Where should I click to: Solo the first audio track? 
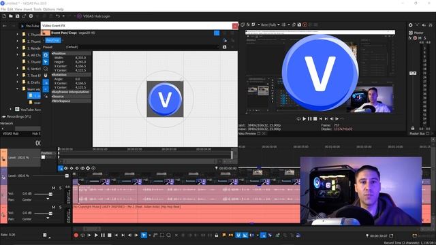coord(61,188)
